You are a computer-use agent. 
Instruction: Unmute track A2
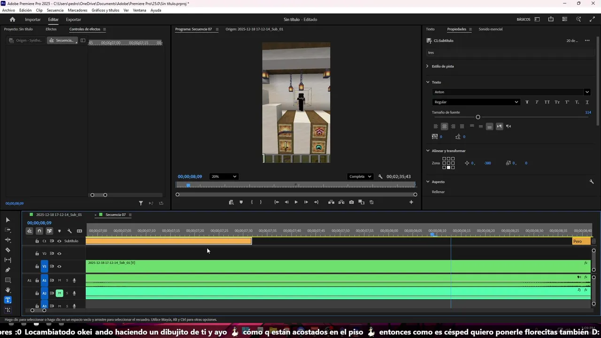[59, 293]
